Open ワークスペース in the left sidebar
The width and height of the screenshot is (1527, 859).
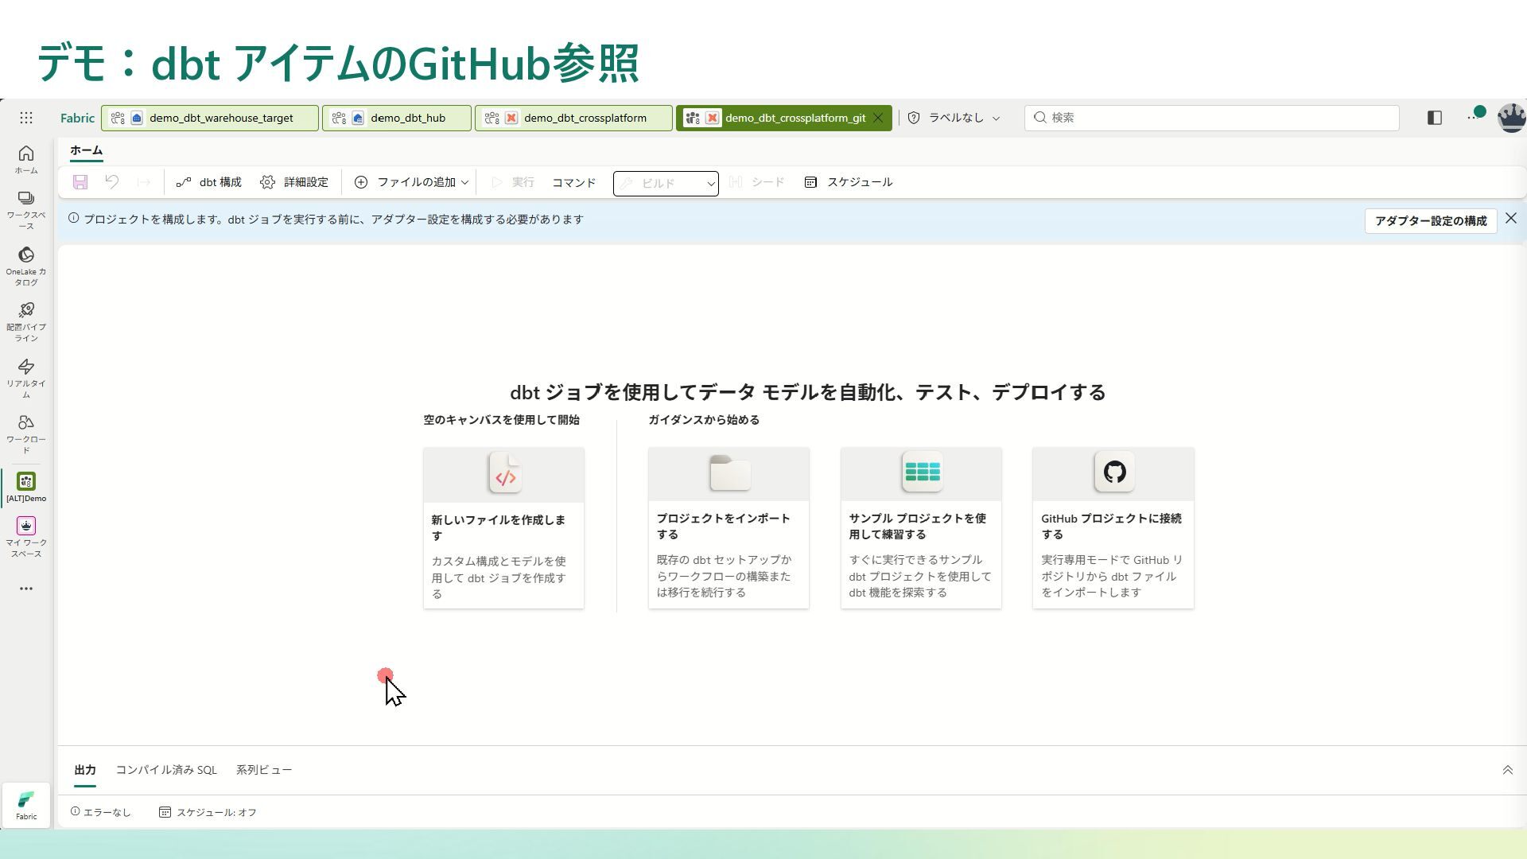click(26, 210)
